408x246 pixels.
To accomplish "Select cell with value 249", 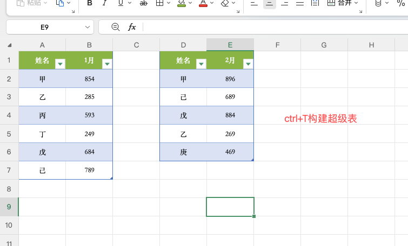I will [x=89, y=134].
